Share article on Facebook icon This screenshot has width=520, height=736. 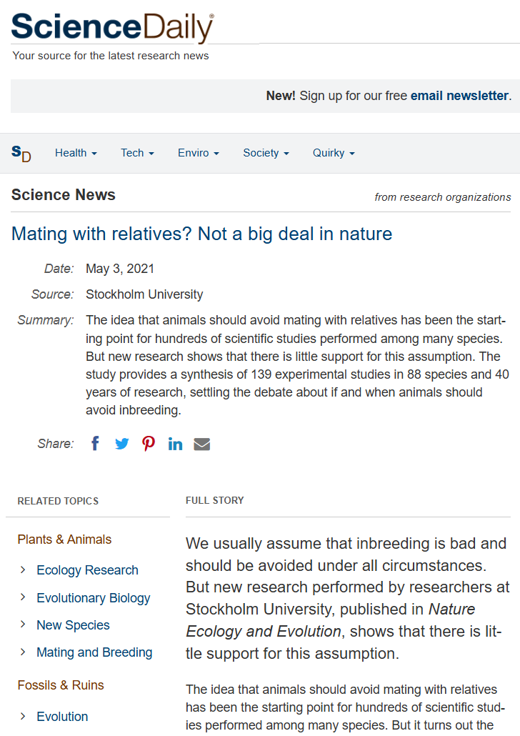95,444
